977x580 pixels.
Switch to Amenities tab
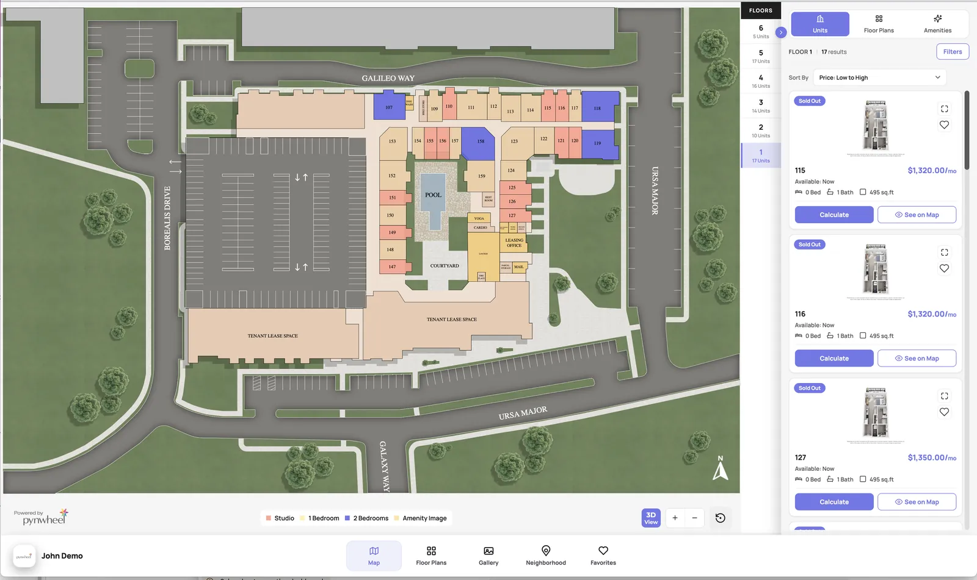pos(937,24)
